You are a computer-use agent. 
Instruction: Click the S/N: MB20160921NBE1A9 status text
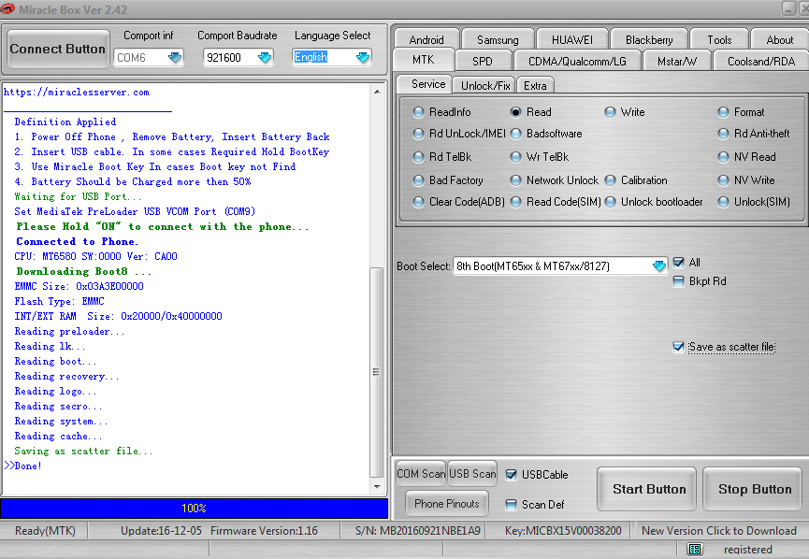(x=417, y=531)
